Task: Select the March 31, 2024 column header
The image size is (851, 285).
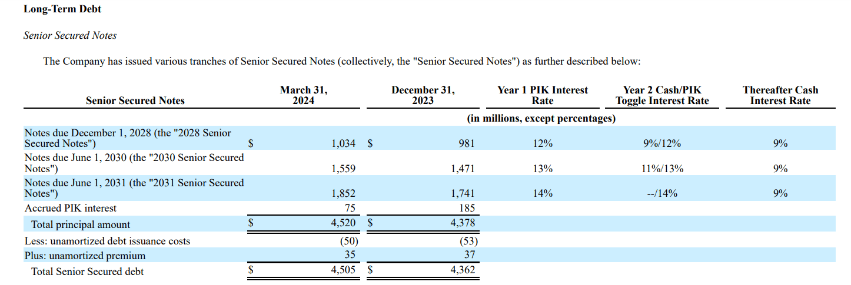Action: [304, 95]
